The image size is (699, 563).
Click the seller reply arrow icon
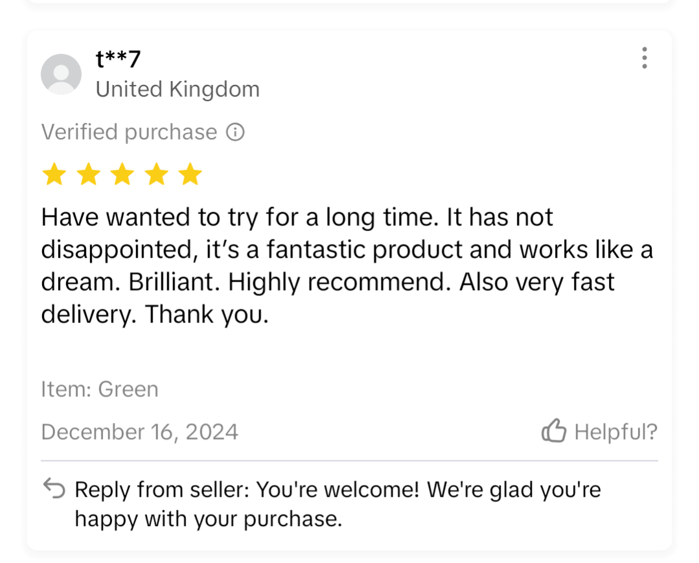(54, 488)
